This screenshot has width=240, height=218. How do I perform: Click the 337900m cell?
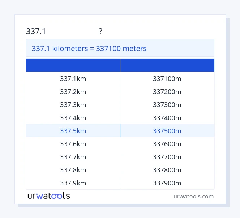pyautogui.click(x=167, y=183)
